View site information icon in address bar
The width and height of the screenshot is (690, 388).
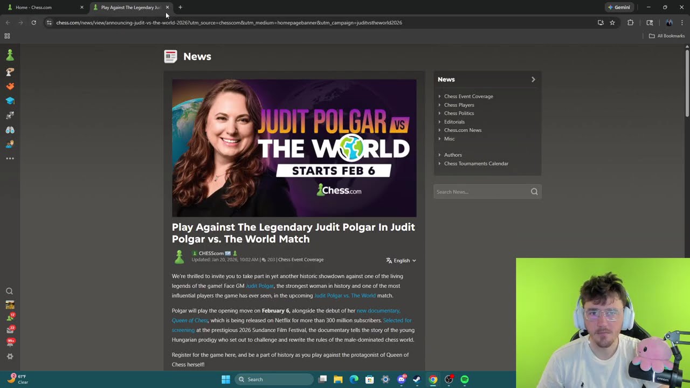click(49, 23)
